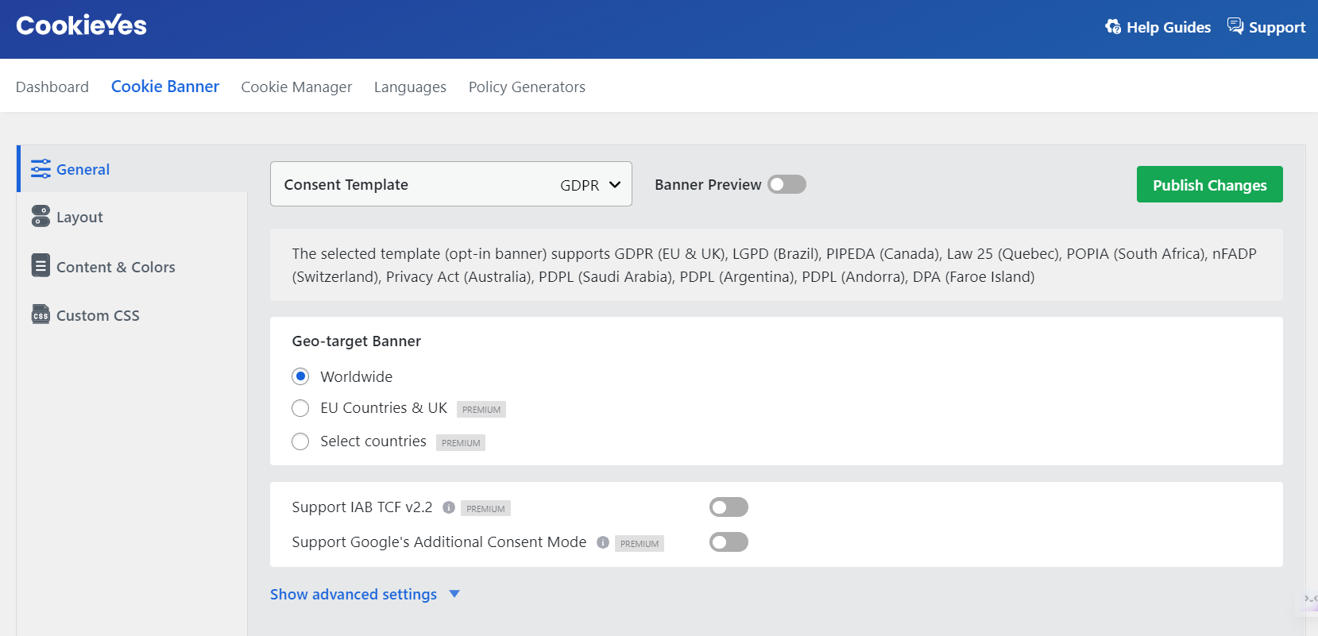Select the Worldwide radio button
The height and width of the screenshot is (636, 1318).
tap(300, 376)
